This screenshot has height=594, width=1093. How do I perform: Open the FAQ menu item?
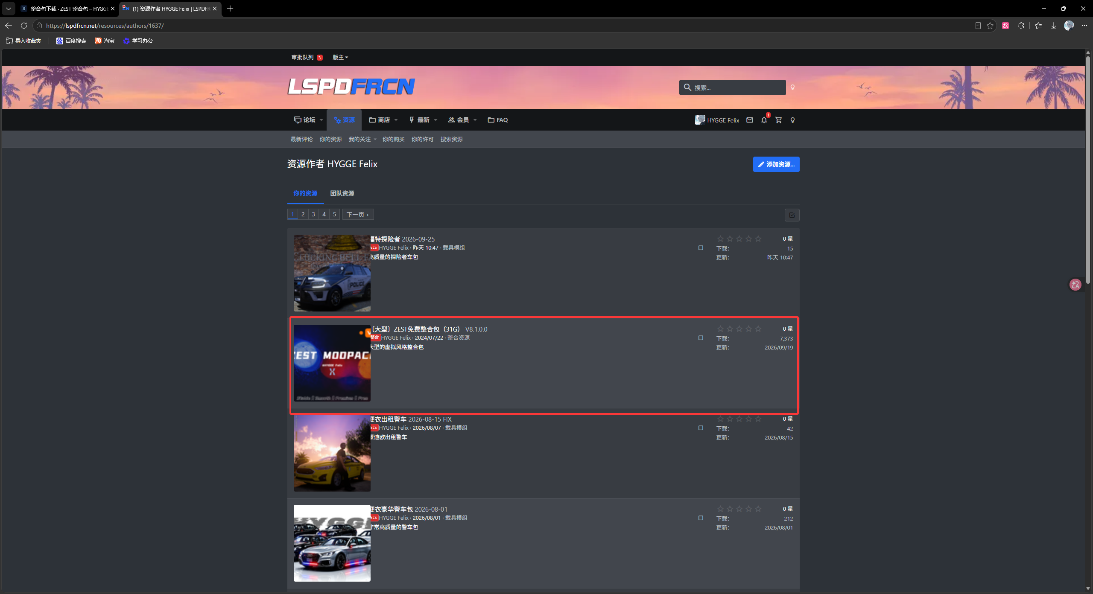498,120
